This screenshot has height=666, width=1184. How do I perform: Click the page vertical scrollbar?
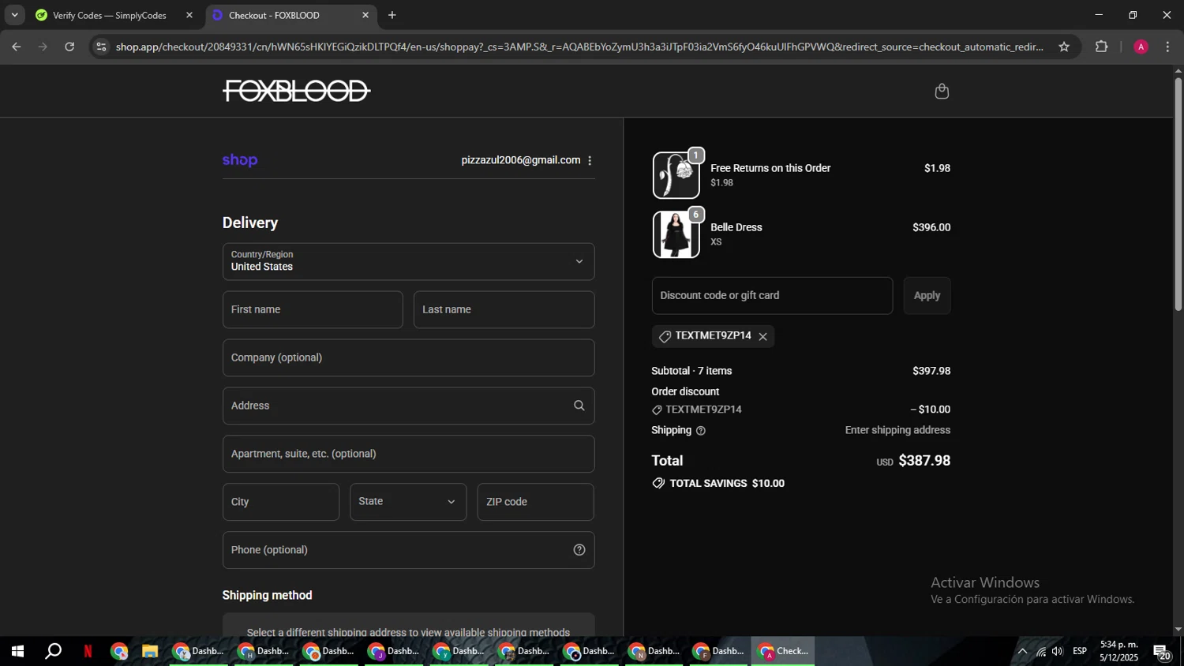(1178, 193)
